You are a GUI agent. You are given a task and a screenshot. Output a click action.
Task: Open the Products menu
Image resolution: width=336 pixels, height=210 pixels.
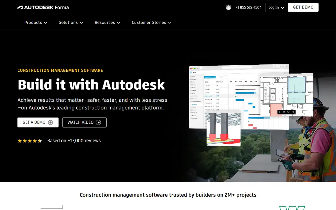(x=35, y=23)
